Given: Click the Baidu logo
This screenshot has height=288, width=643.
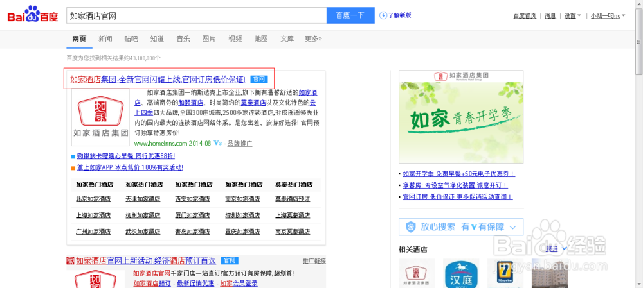Looking at the screenshot, I should [x=33, y=15].
